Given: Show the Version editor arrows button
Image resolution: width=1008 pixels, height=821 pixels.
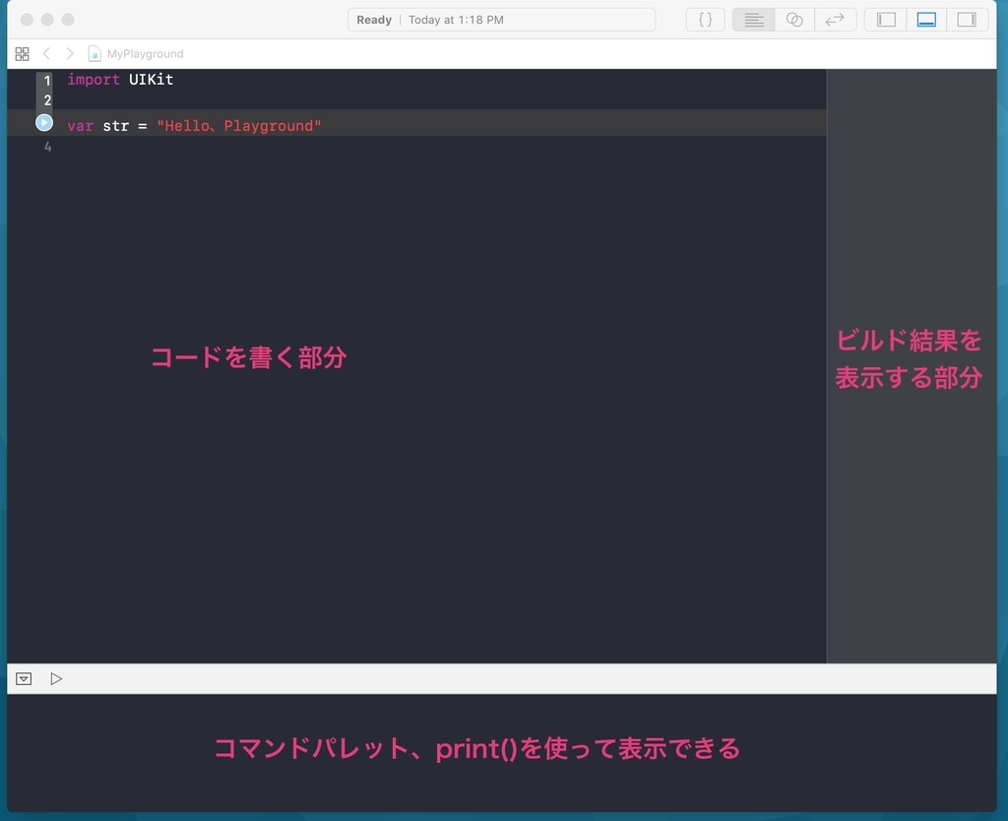Looking at the screenshot, I should tap(835, 20).
